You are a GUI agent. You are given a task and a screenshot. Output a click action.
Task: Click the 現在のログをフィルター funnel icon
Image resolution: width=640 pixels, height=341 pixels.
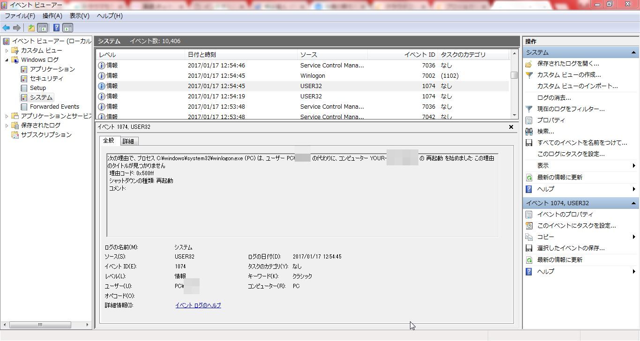coord(529,109)
